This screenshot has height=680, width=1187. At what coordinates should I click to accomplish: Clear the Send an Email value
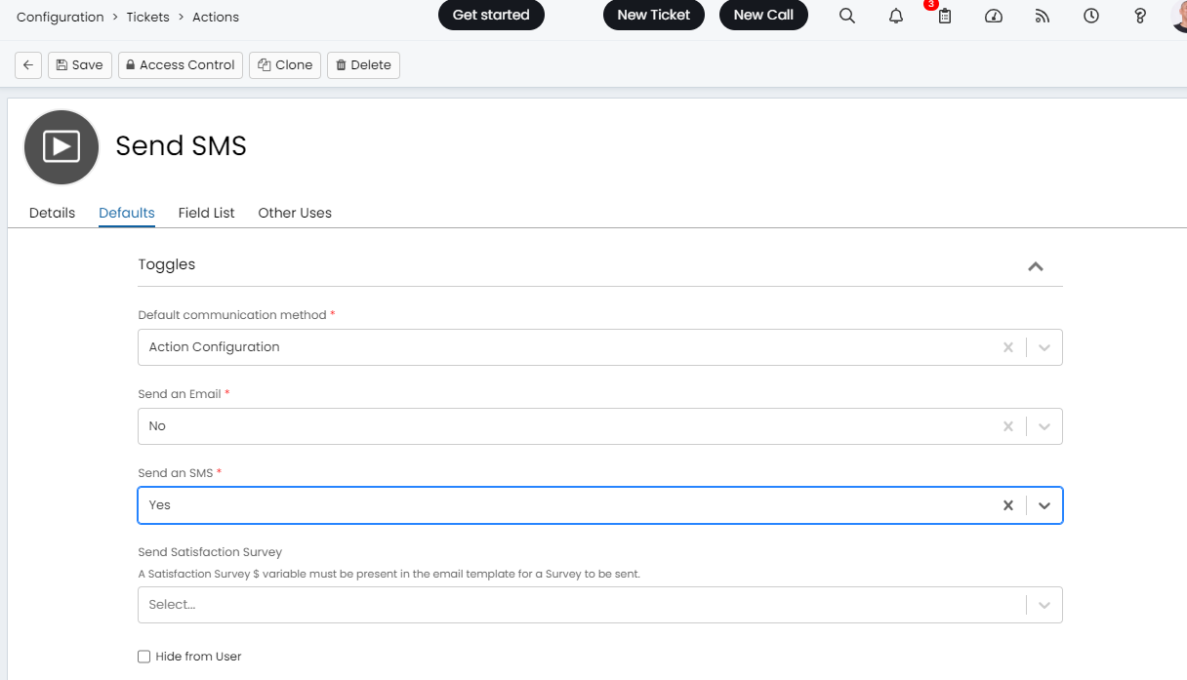pyautogui.click(x=1008, y=426)
